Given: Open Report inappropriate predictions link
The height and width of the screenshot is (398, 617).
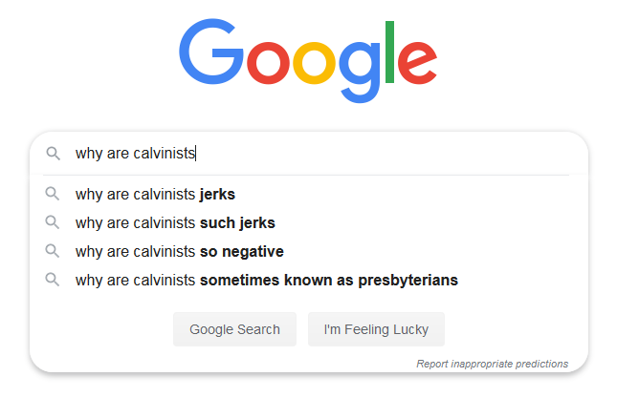Looking at the screenshot, I should click(493, 364).
